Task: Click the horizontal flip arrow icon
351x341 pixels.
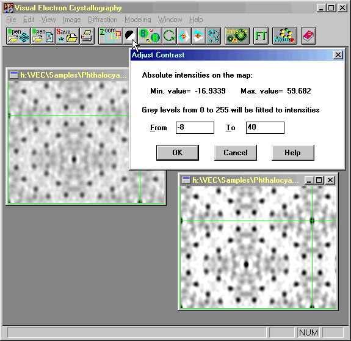Action: click(x=184, y=36)
